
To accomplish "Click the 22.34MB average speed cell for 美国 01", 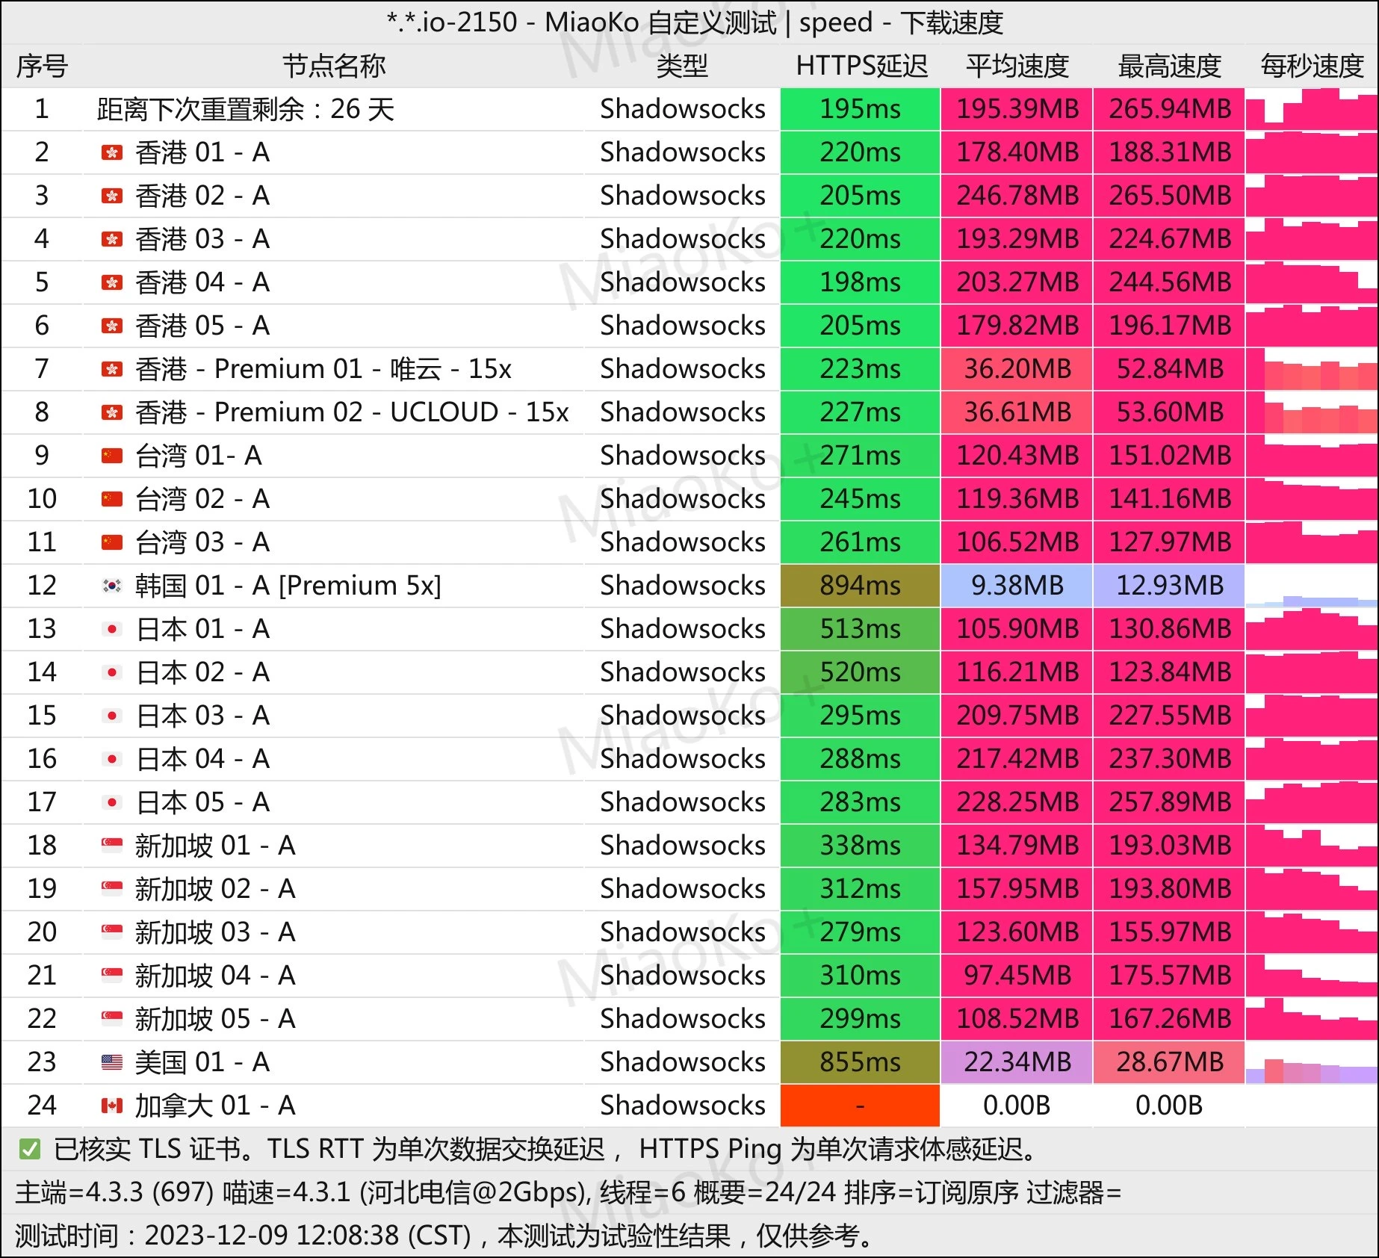I will 1017,1062.
